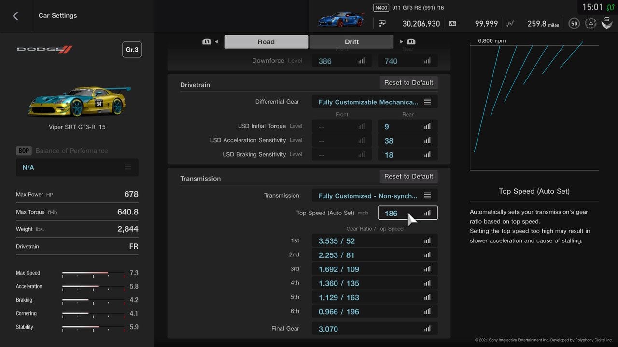
Task: Adjust 2nd gear ratio 2.253
Action: tap(375, 255)
